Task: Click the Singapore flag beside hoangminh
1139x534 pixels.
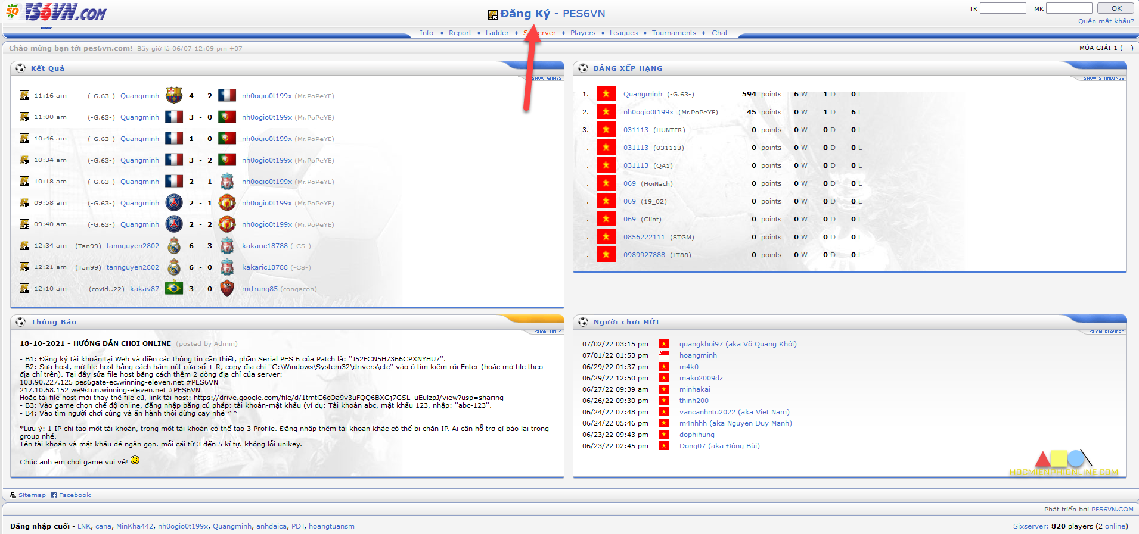Action: [664, 355]
